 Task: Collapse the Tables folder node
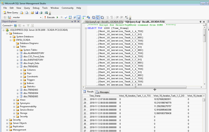[x=14, y=47]
